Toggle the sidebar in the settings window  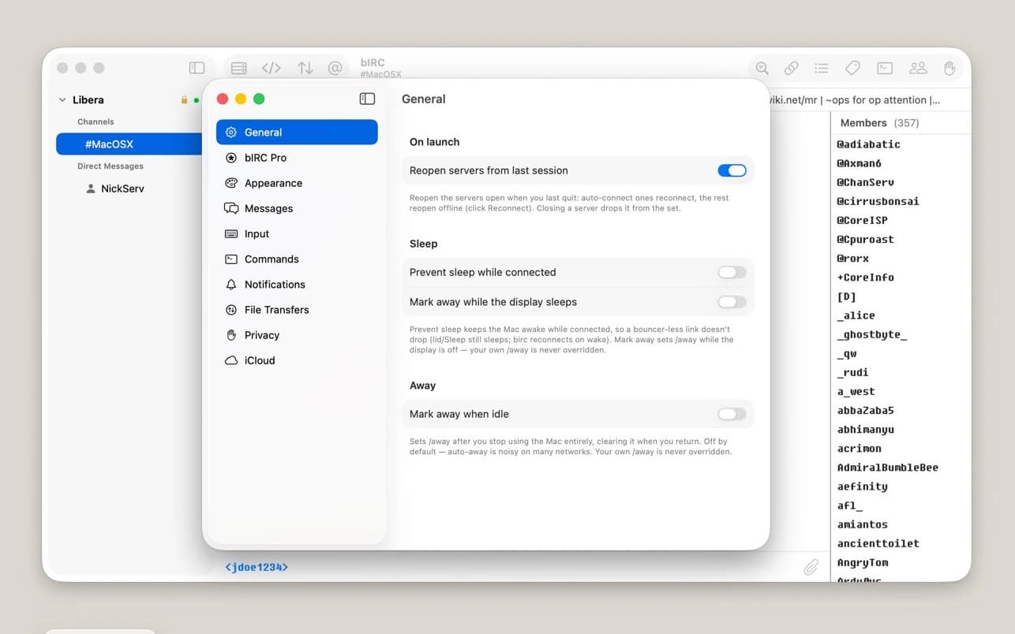[x=367, y=99]
